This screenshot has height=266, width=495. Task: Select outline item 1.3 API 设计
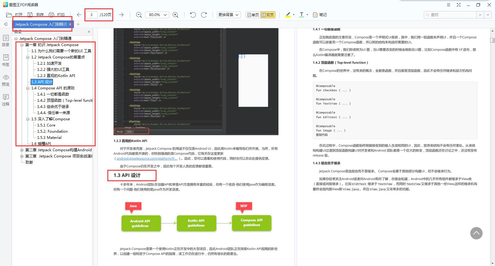[42, 82]
